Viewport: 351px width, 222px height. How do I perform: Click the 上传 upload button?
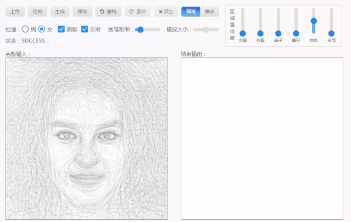point(14,12)
